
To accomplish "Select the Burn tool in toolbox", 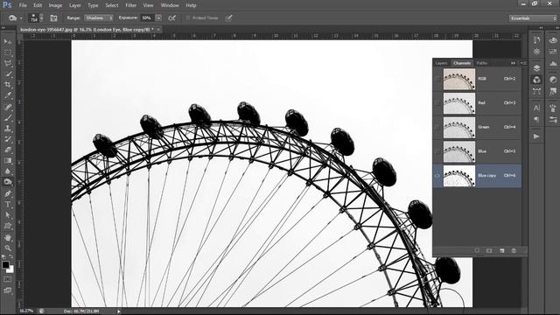I will pos(8,182).
